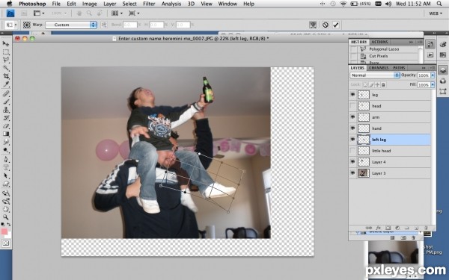449x280 pixels.
Task: Select the Move tool
Action: 6,44
